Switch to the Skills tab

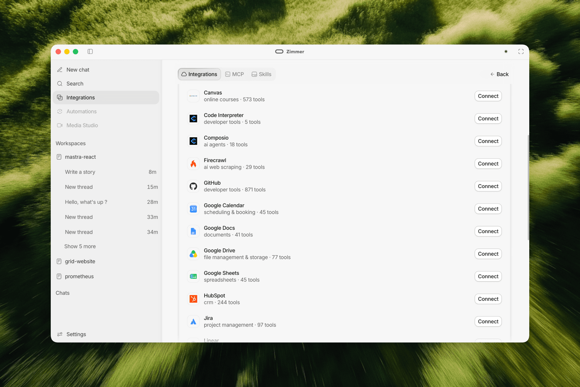(x=261, y=74)
